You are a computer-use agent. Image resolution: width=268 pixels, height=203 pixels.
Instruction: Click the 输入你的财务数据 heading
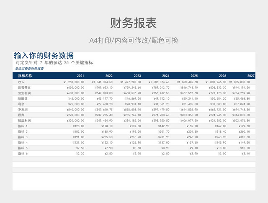pyautogui.click(x=44, y=56)
